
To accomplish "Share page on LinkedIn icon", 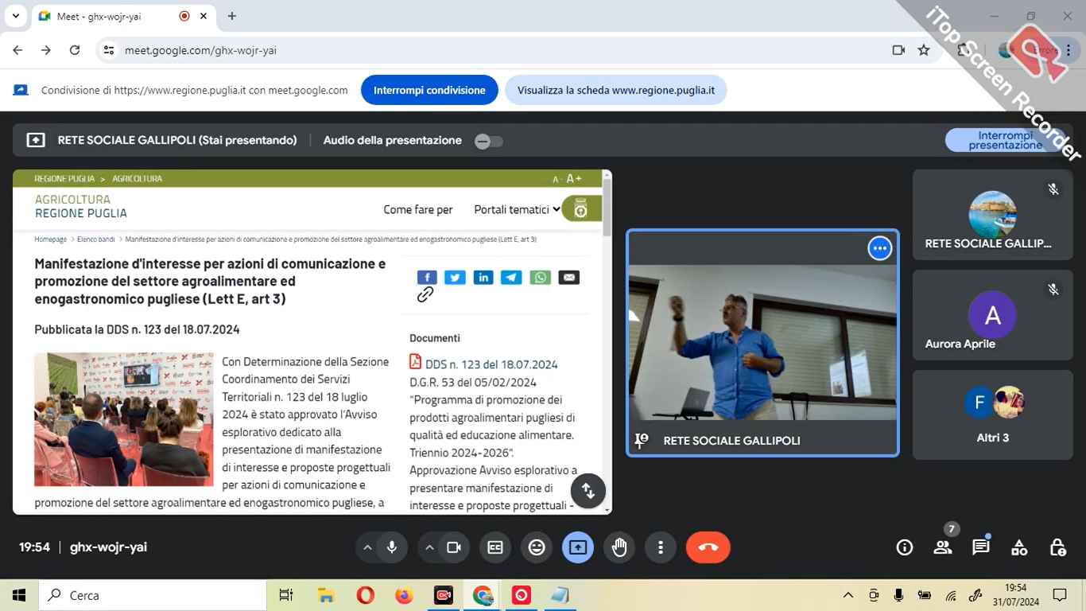I will click(x=483, y=277).
